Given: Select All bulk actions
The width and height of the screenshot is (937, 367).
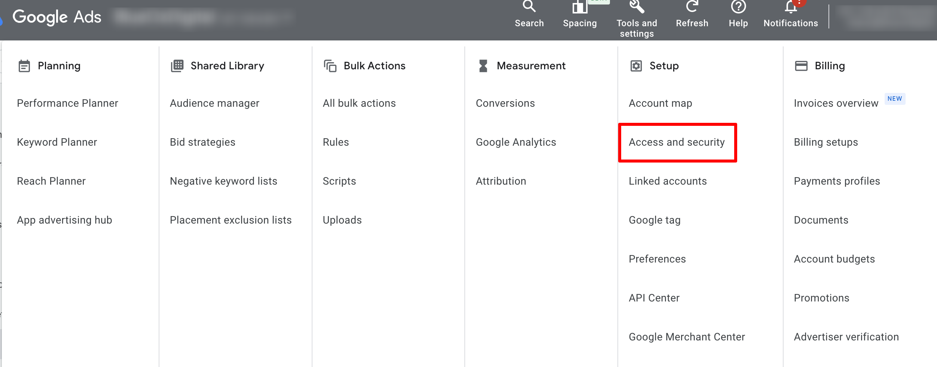Looking at the screenshot, I should click(359, 103).
